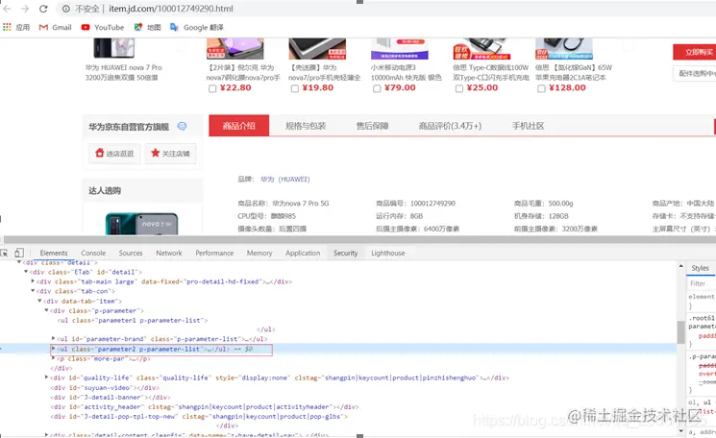Select the 手机社区 tab
This screenshot has height=438, width=716.
[x=528, y=126]
